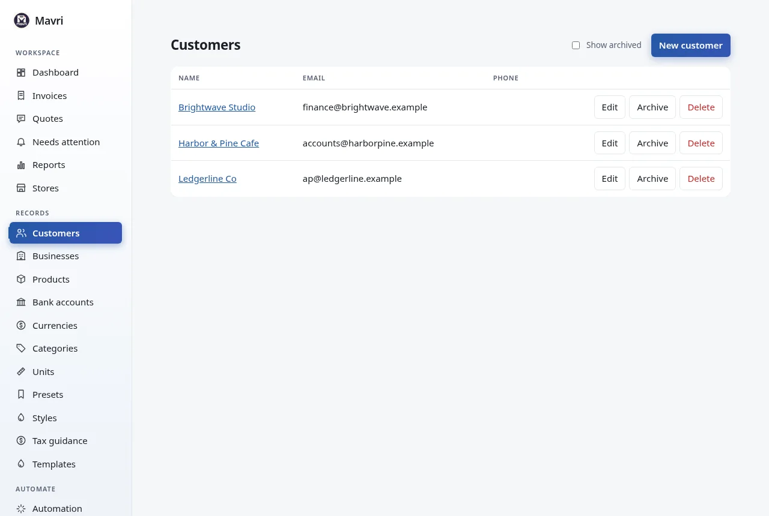Open Dashboard via its sidebar icon

(21, 73)
